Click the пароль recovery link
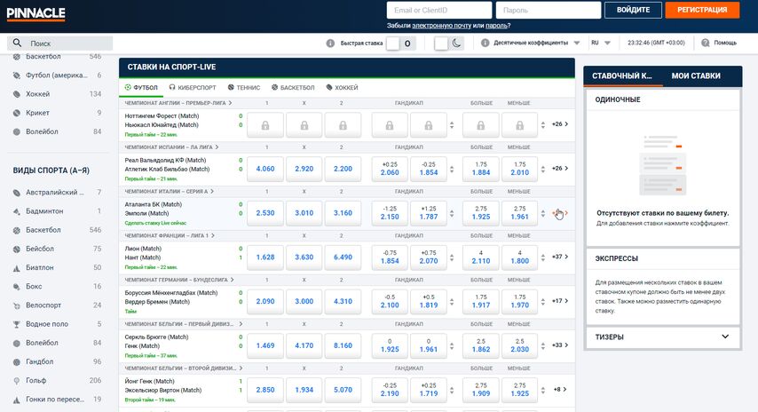Screen dimensions: 758x412 tap(496, 26)
